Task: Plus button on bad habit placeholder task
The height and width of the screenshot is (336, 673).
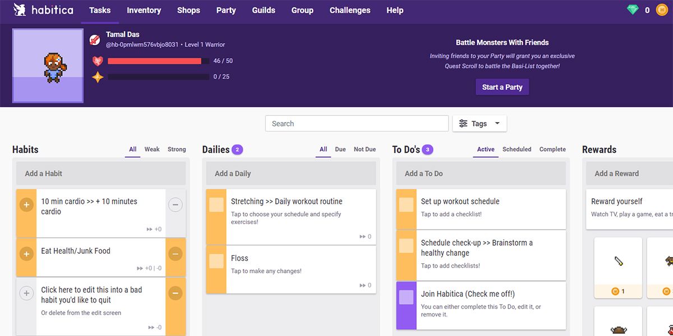Action: pos(26,293)
